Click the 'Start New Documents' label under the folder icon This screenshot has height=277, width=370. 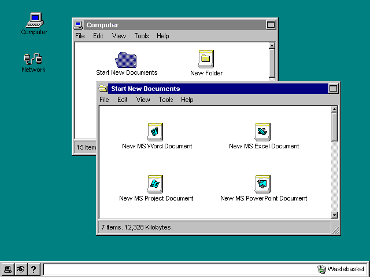tap(127, 72)
